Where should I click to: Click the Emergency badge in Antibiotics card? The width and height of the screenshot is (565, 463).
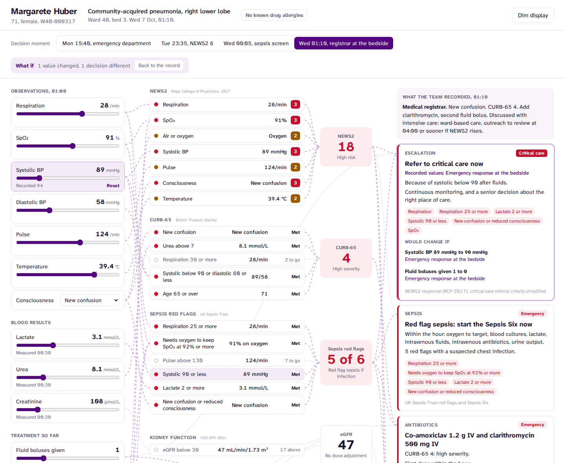(x=532, y=425)
